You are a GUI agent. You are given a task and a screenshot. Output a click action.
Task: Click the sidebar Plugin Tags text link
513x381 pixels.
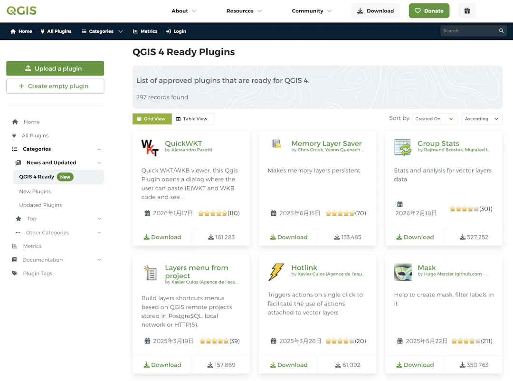[38, 273]
